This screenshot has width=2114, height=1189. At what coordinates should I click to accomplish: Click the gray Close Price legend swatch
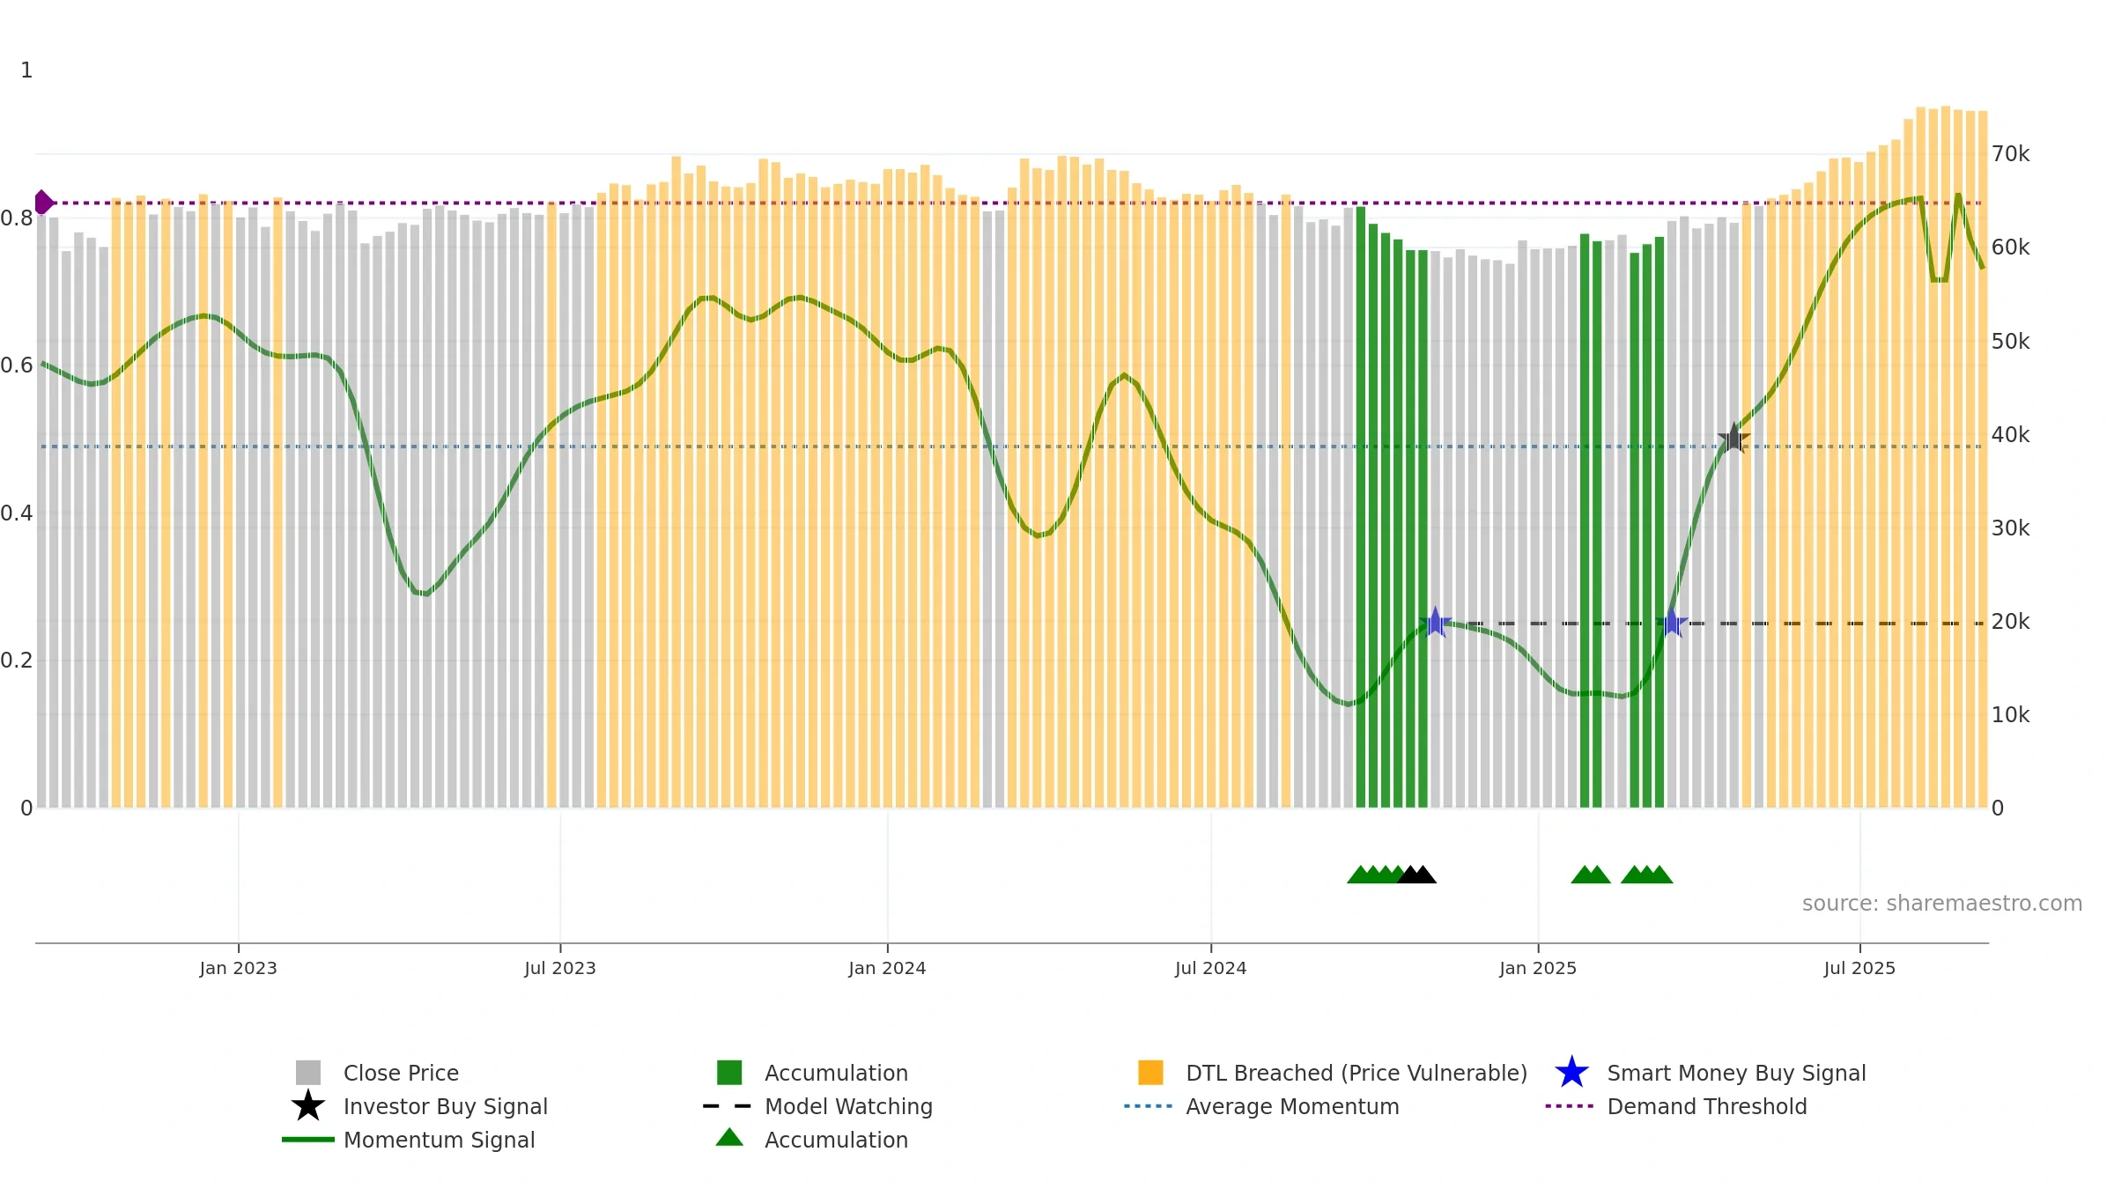308,1073
